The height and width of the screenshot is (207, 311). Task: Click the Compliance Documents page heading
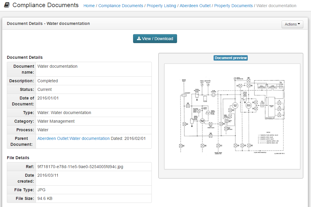point(45,5)
